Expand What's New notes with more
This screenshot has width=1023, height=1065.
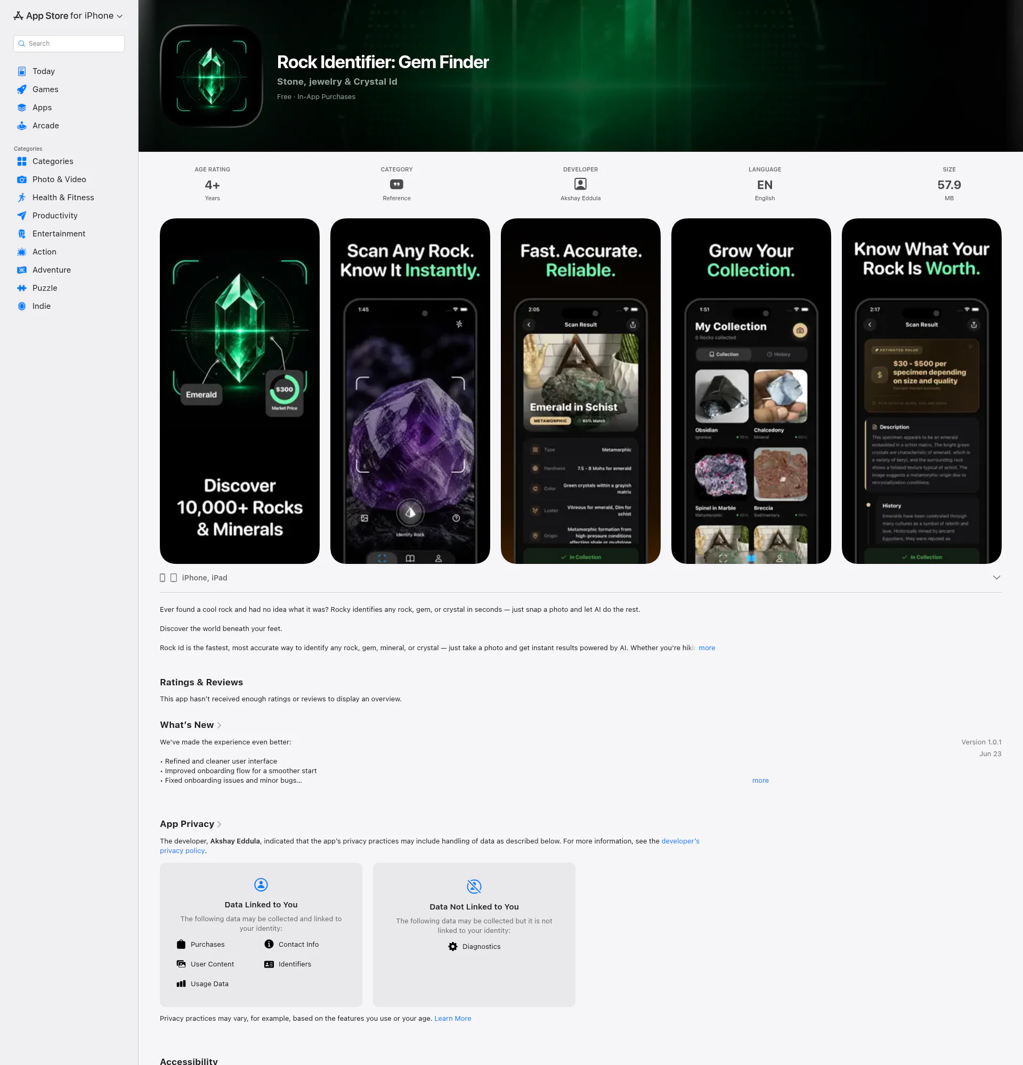coord(760,780)
